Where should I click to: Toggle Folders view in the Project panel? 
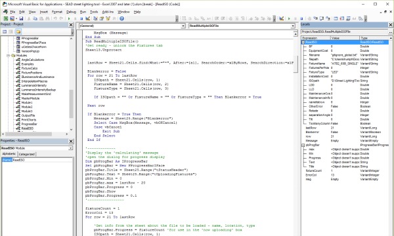coord(18,31)
